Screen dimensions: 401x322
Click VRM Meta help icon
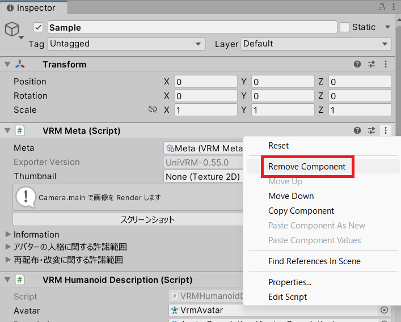point(357,131)
